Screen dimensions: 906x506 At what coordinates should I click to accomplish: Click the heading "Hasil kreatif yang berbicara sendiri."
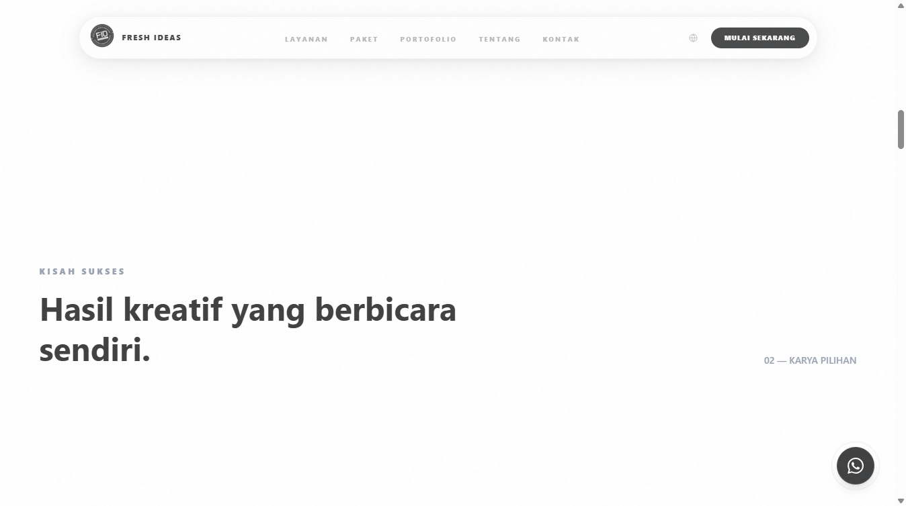(248, 330)
